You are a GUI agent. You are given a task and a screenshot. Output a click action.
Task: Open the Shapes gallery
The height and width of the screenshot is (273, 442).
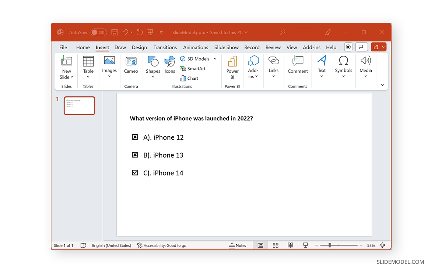153,61
